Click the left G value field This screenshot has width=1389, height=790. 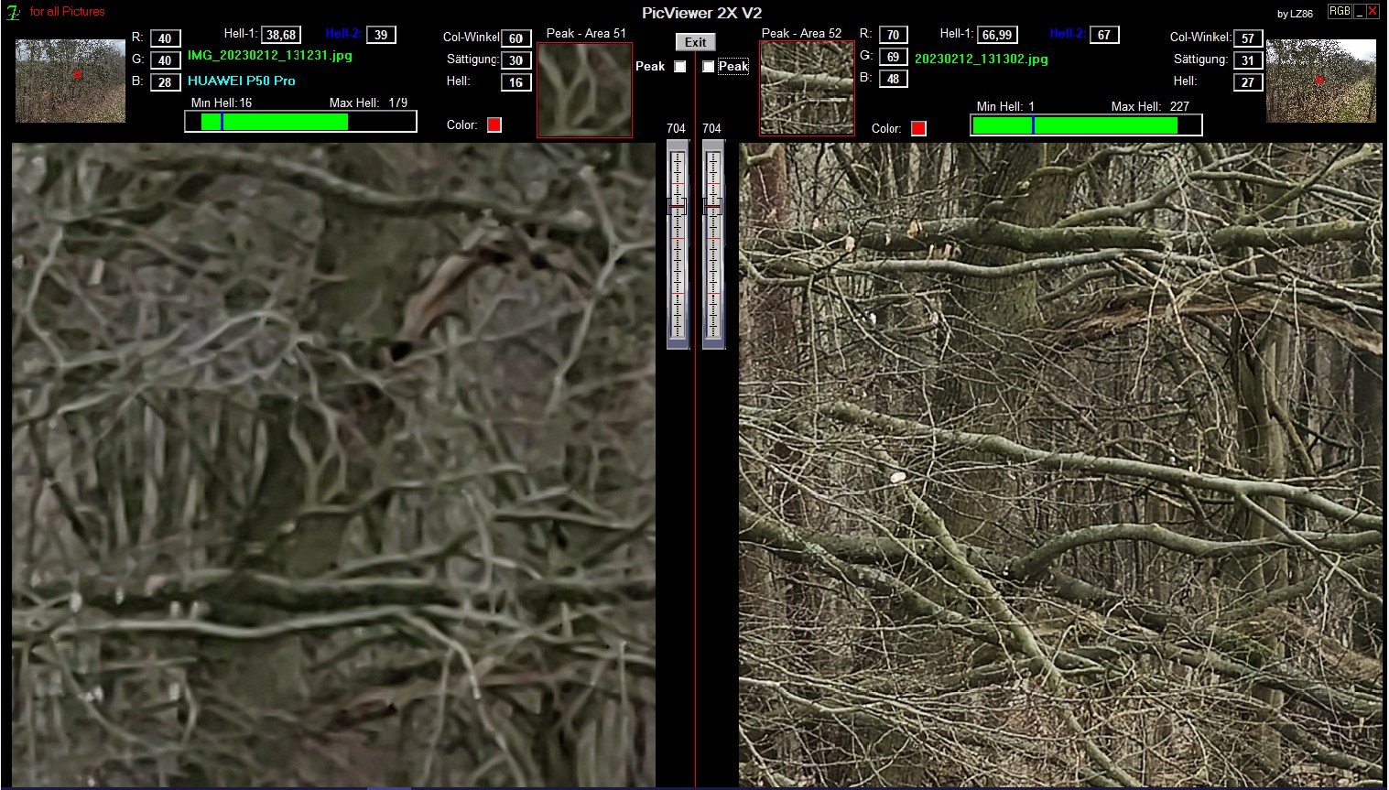165,60
